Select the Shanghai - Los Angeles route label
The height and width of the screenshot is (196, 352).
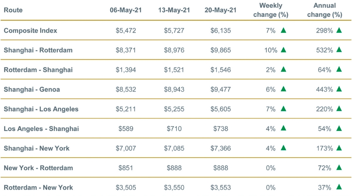pyautogui.click(x=41, y=109)
